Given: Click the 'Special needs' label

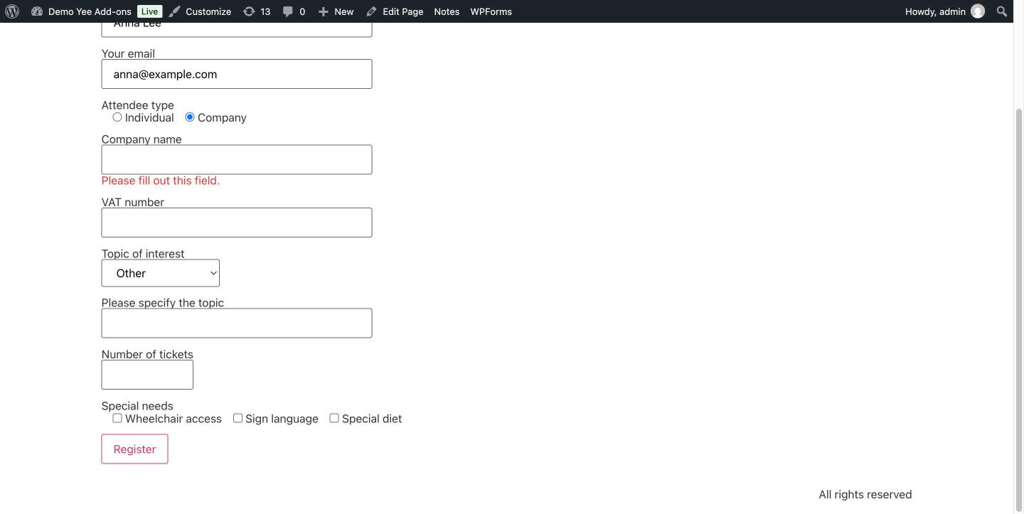Looking at the screenshot, I should tap(137, 406).
